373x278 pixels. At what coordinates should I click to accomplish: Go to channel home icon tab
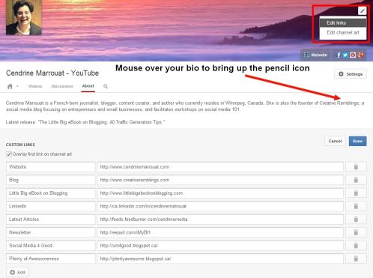10,86
